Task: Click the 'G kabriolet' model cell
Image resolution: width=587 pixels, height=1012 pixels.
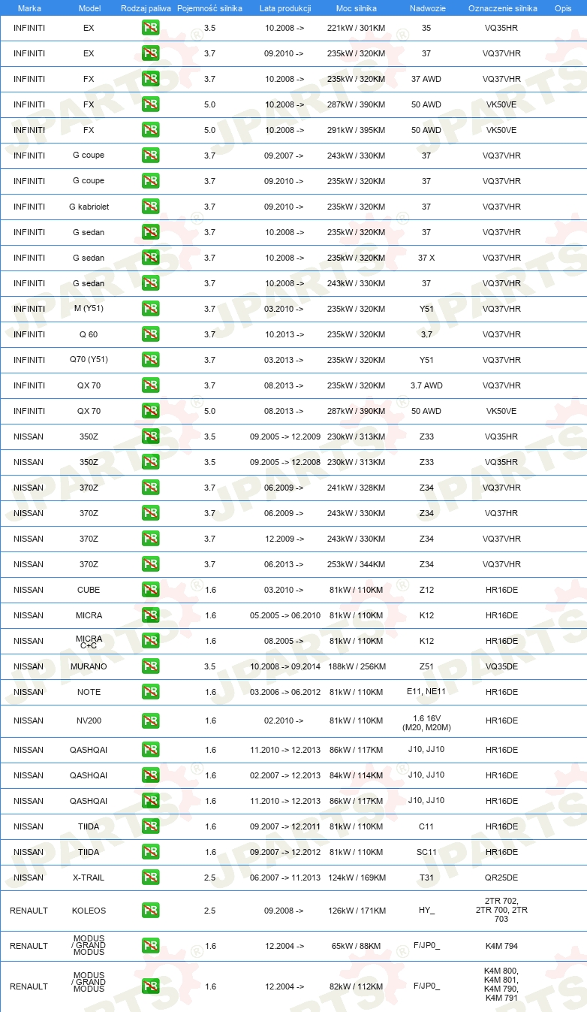Action: coord(89,207)
